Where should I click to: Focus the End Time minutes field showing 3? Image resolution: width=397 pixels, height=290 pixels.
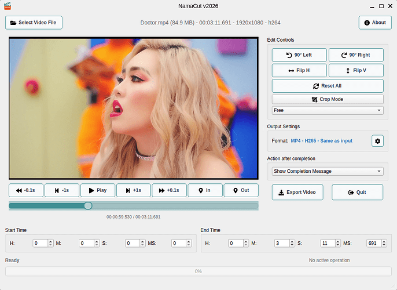click(x=282, y=244)
